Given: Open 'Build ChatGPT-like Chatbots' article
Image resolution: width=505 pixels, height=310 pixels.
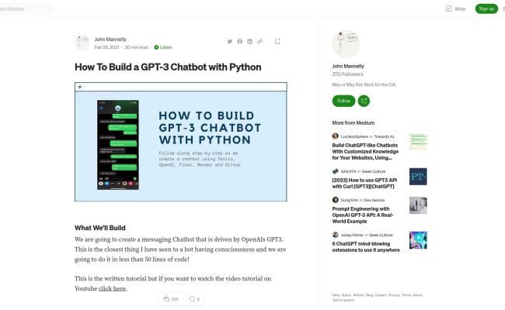Looking at the screenshot, I should (365, 152).
